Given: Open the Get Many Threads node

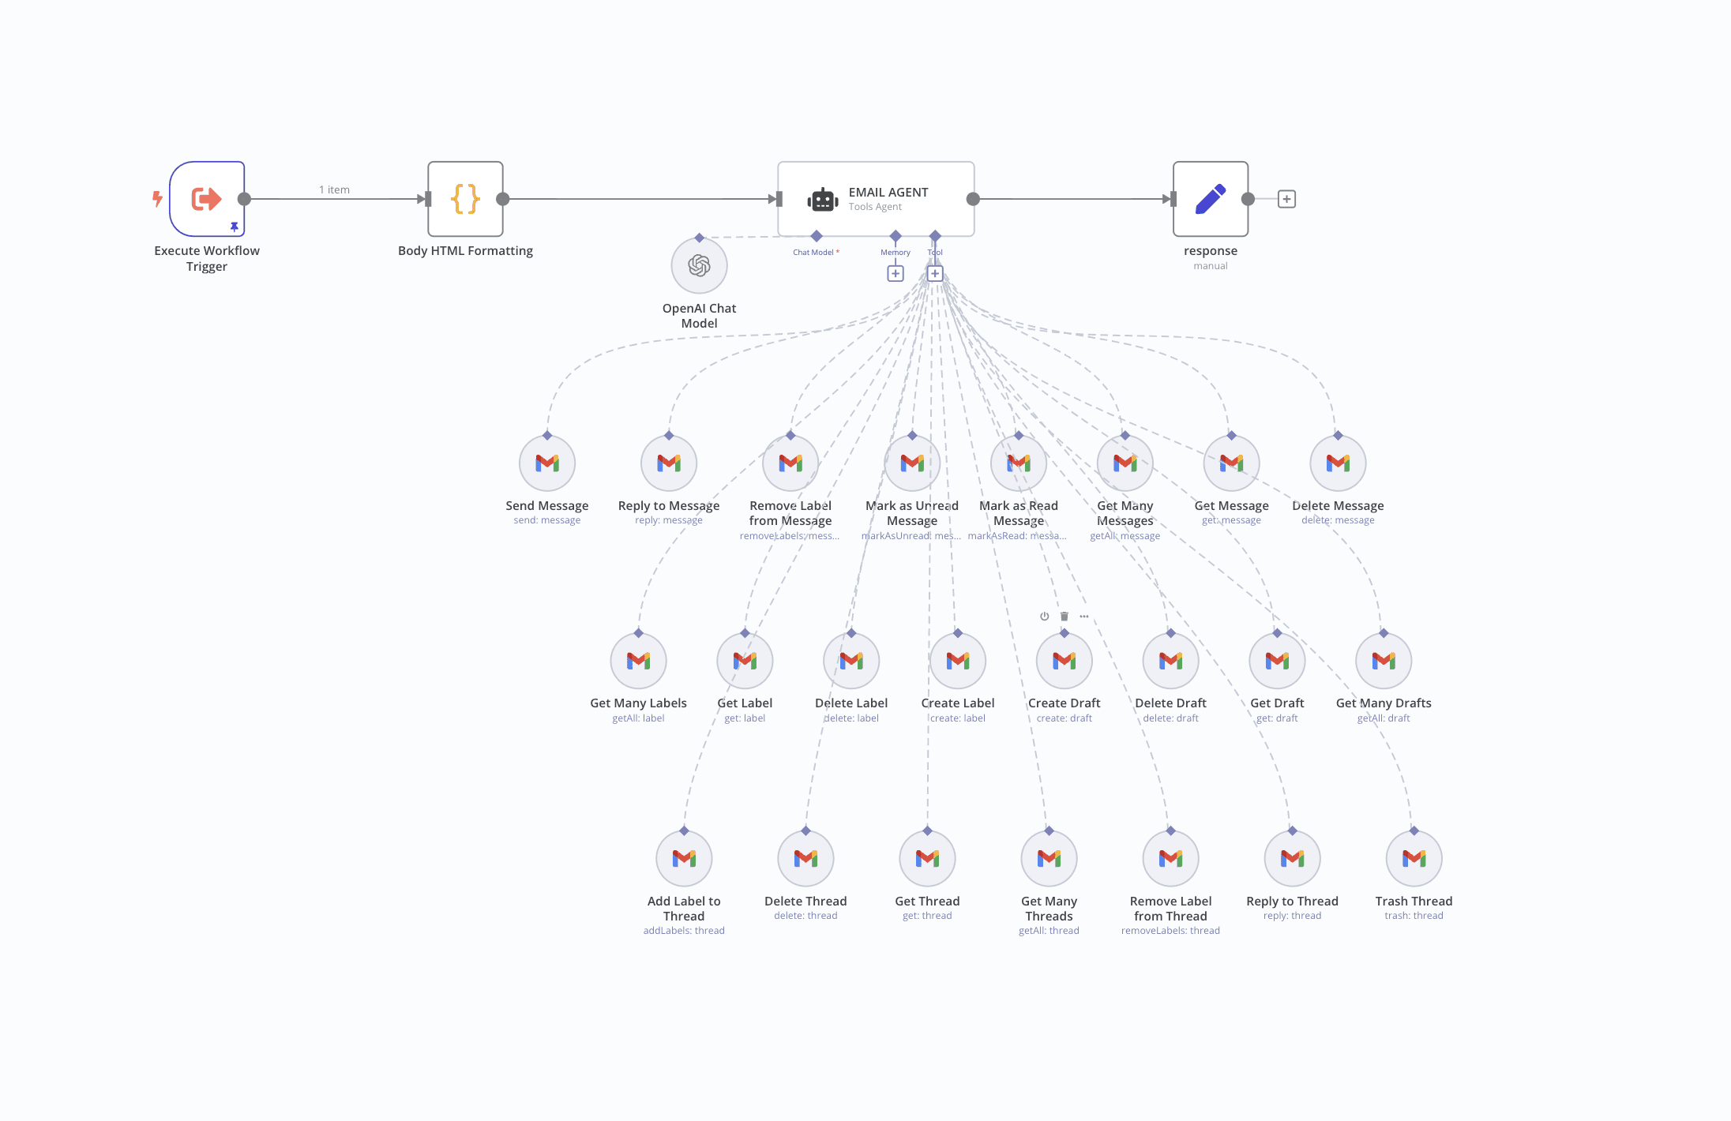Looking at the screenshot, I should [x=1049, y=858].
